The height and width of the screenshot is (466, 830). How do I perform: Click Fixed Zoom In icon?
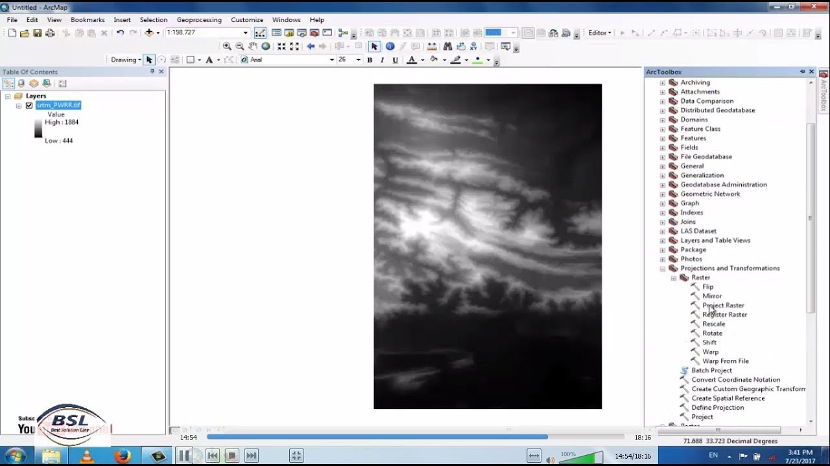[x=281, y=47]
